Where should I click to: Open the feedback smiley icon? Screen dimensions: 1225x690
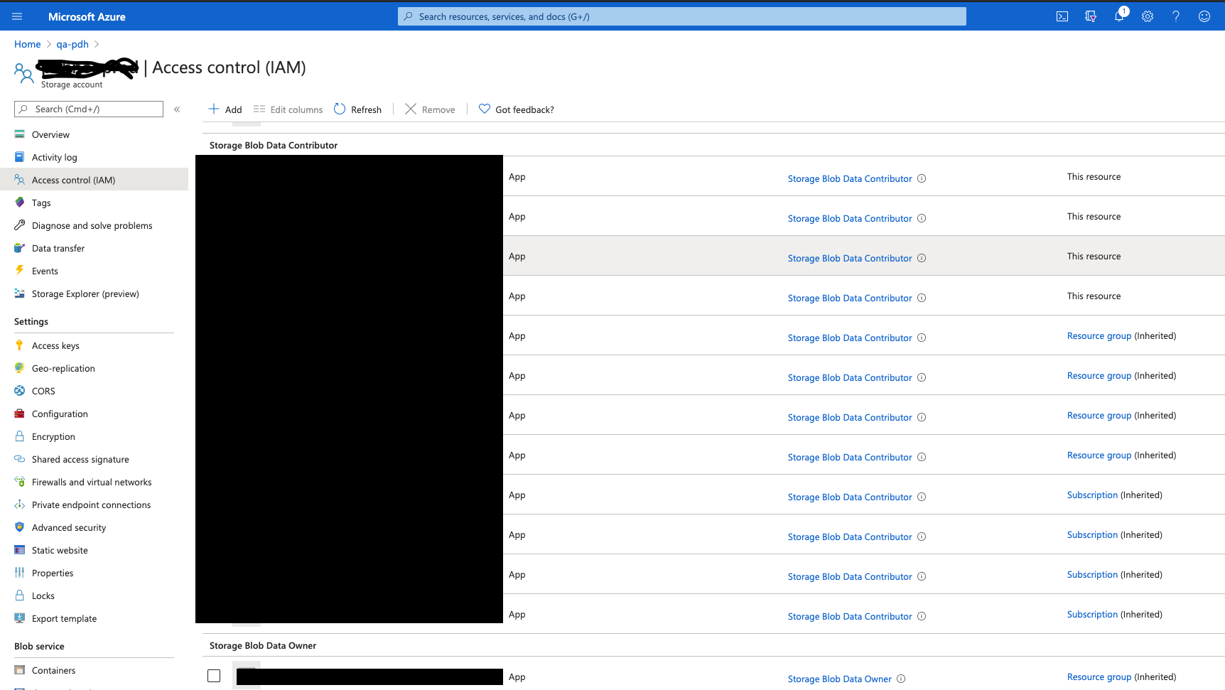pos(1204,16)
